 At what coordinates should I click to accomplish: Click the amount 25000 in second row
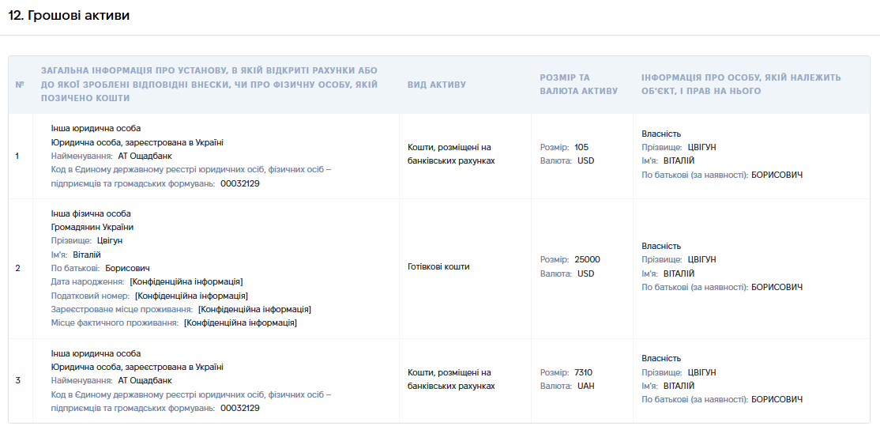pyautogui.click(x=587, y=259)
